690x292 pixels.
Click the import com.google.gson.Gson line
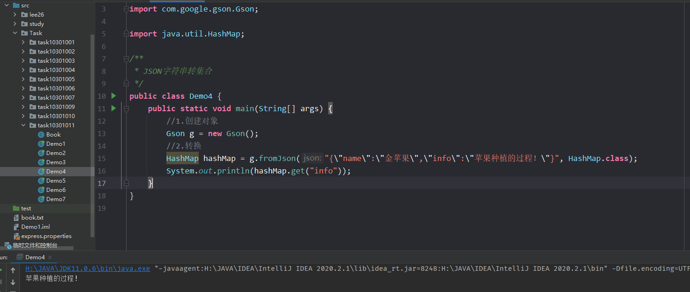(x=194, y=9)
